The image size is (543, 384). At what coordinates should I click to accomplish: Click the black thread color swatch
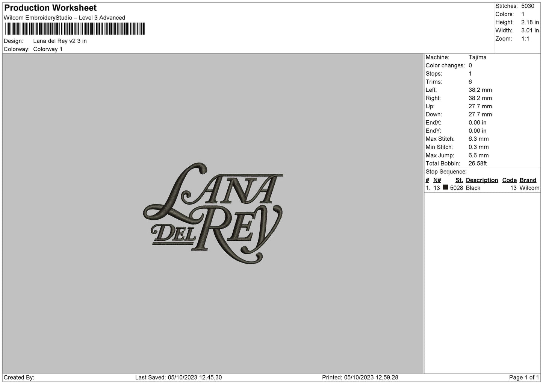[445, 187]
